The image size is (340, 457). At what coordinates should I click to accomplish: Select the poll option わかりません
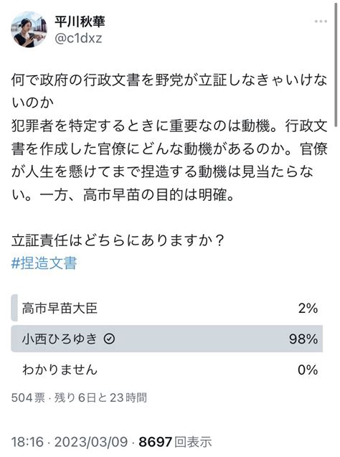pyautogui.click(x=166, y=369)
